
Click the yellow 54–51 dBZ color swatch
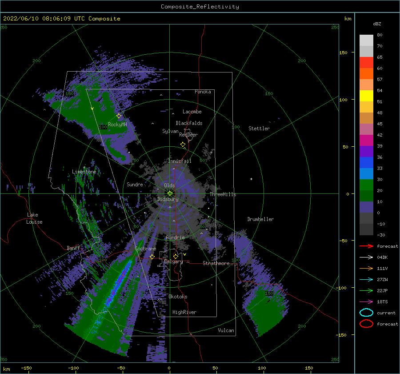[366, 96]
